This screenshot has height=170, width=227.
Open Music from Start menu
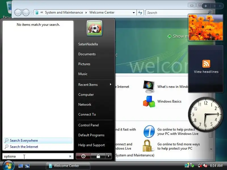click(x=83, y=74)
